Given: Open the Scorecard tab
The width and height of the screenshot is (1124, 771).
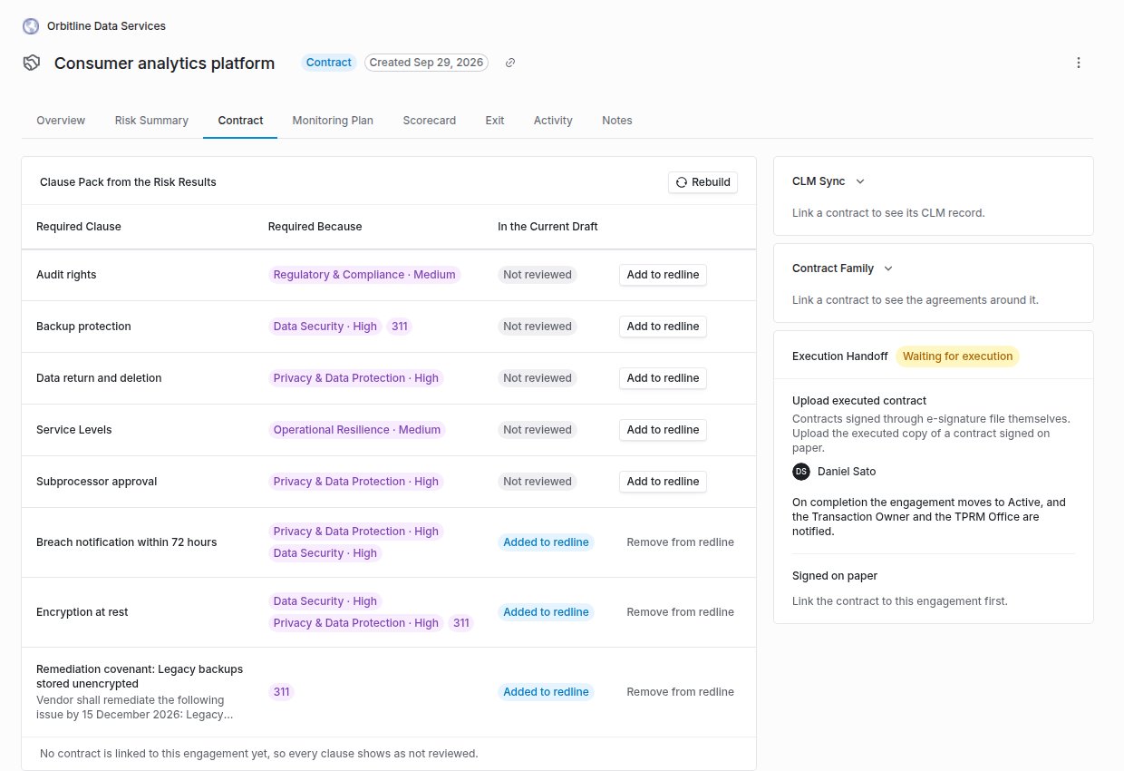Looking at the screenshot, I should point(430,121).
